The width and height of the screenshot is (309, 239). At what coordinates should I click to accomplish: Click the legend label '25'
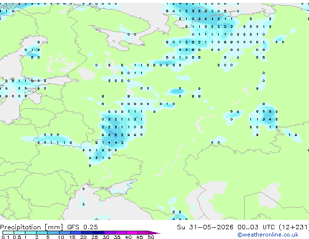pos(95,237)
